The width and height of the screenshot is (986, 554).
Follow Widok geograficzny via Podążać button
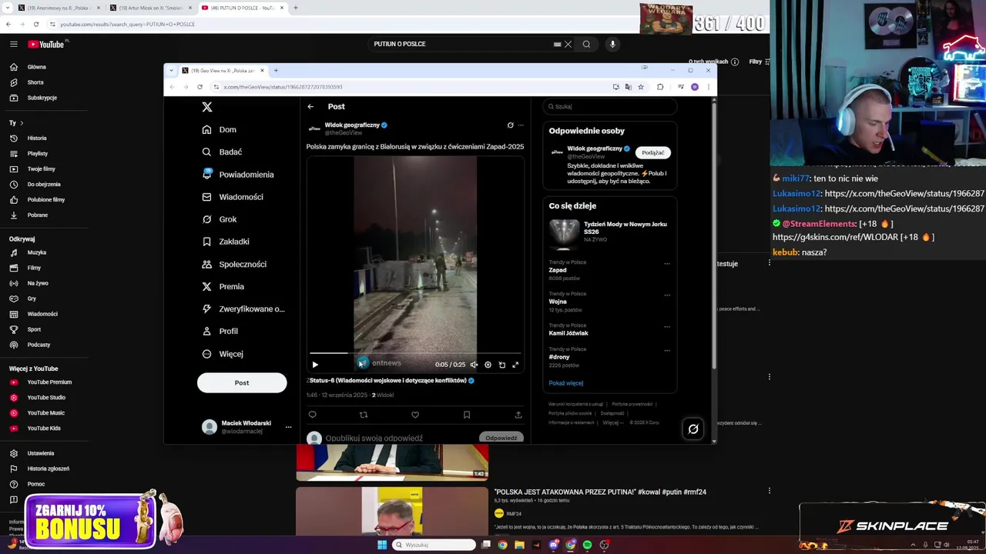click(652, 152)
